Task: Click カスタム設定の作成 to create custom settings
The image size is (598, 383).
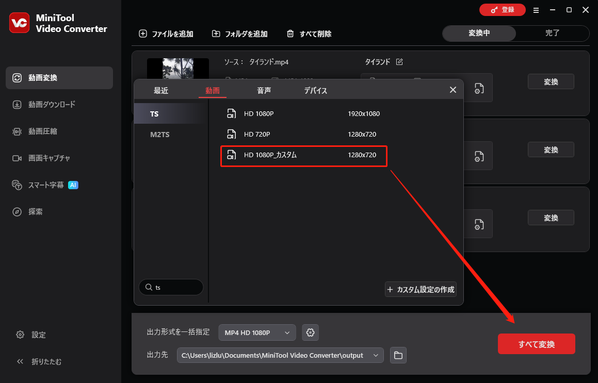Action: [420, 289]
